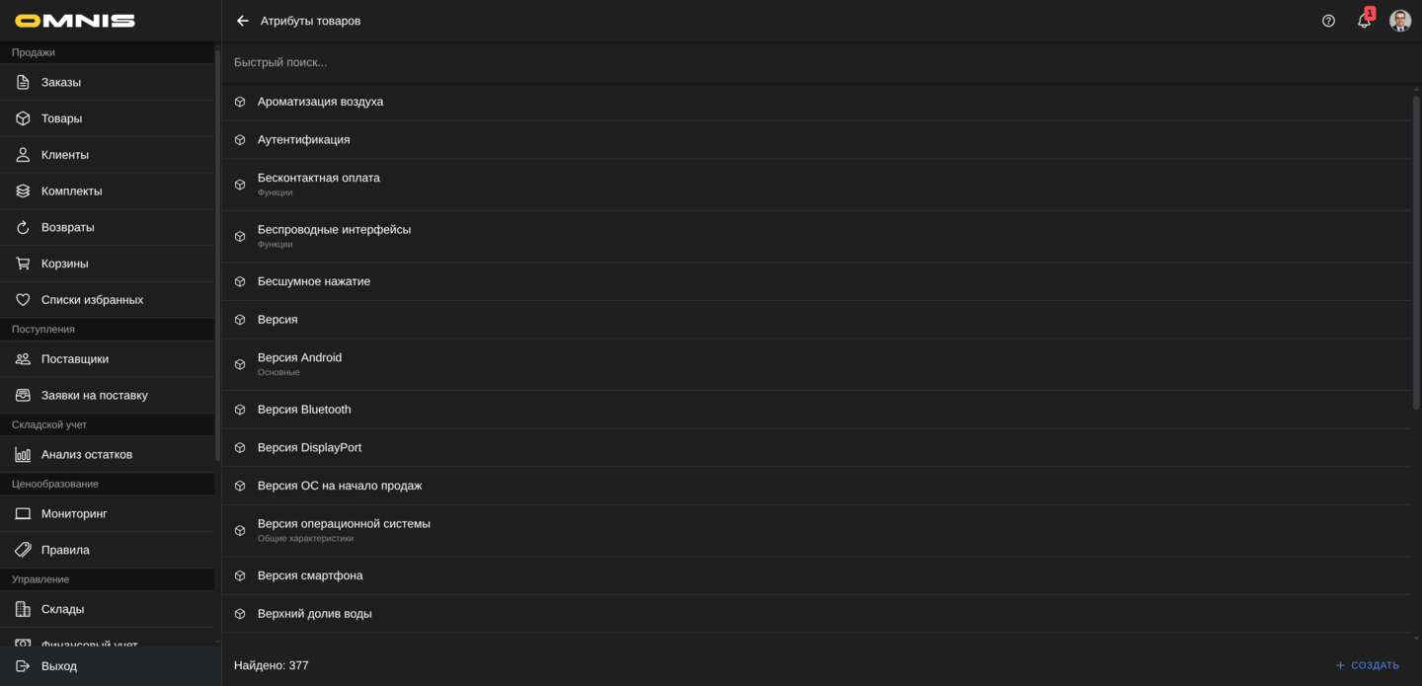The width and height of the screenshot is (1422, 686).
Task: Navigate to Заявки на поставку
Action: coord(94,396)
